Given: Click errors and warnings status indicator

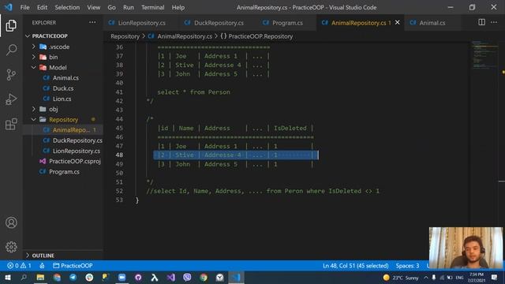Looking at the screenshot, I should pyautogui.click(x=19, y=266).
